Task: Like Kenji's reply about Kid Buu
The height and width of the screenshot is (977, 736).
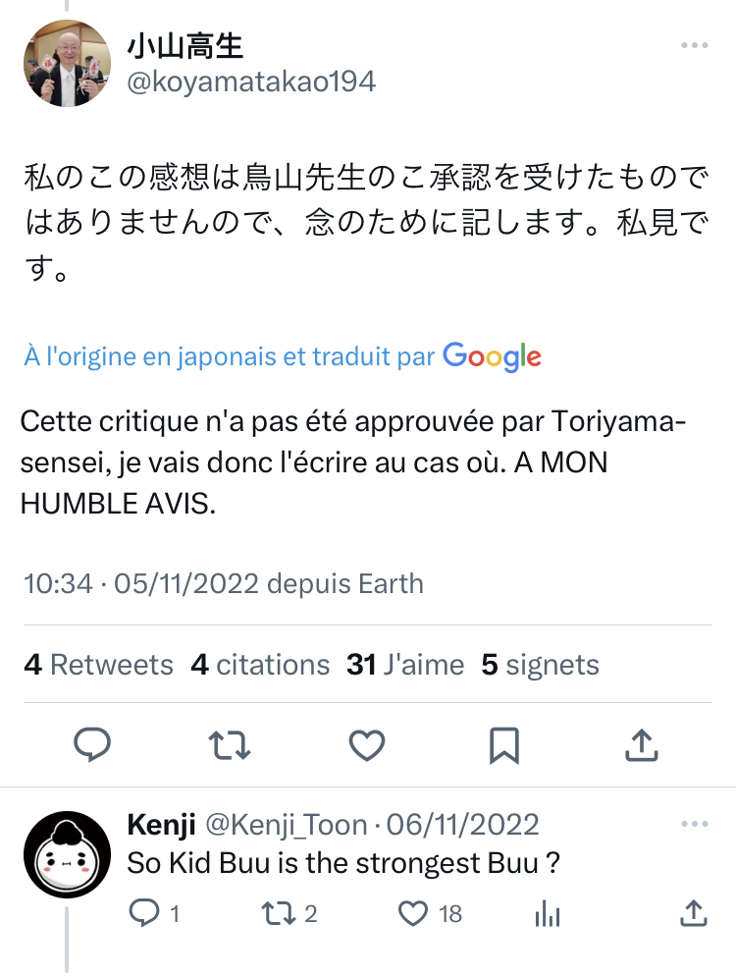Action: [413, 914]
